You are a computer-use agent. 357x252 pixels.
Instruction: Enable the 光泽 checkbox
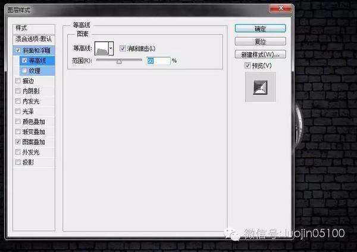[x=18, y=111]
